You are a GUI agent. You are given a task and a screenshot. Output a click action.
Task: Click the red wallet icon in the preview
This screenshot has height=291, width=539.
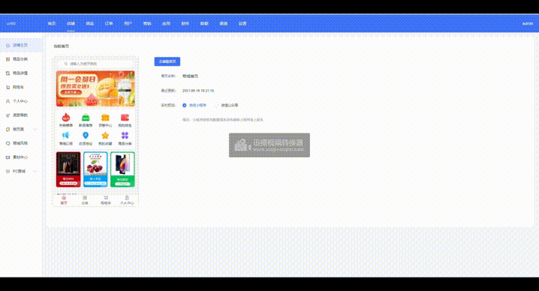(125, 118)
